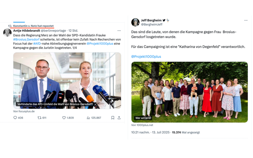
Task: Open 'Konstantin v. Notz hat repostet' link
Action: [x=33, y=26]
